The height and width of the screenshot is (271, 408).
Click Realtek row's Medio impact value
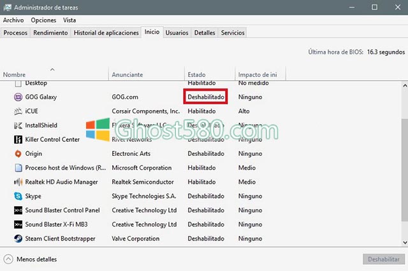coord(247,182)
